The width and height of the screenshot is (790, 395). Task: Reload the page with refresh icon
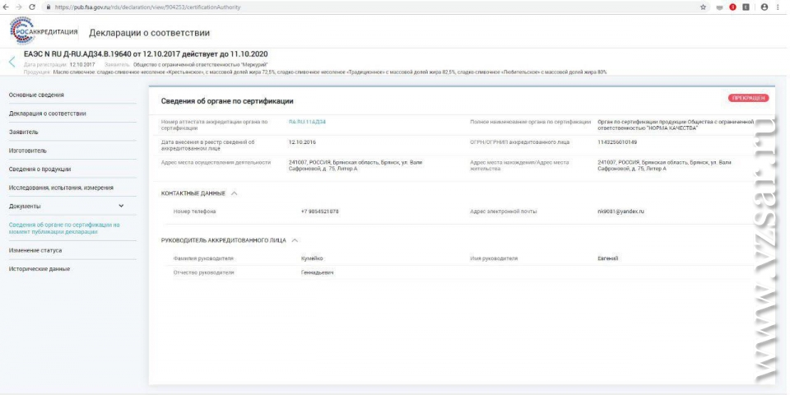32,7
